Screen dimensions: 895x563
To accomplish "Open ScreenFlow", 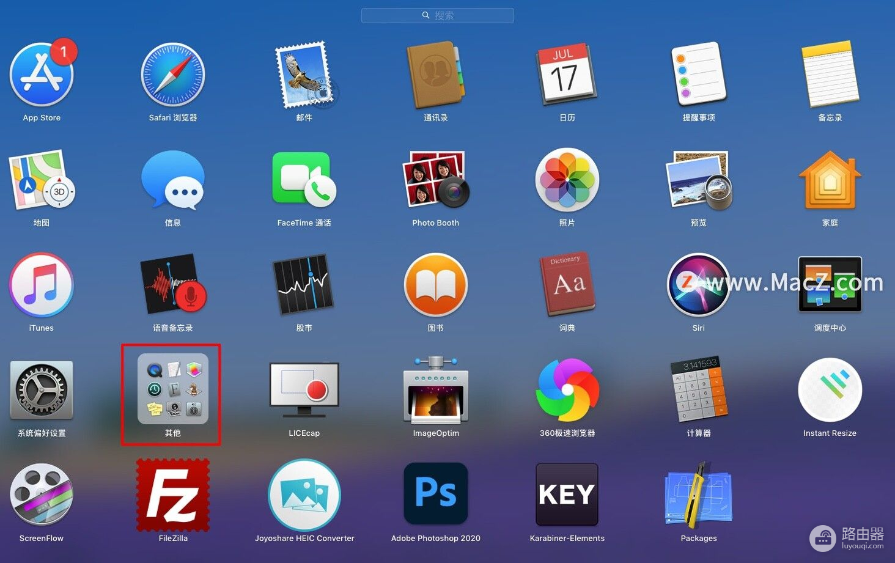I will [42, 495].
